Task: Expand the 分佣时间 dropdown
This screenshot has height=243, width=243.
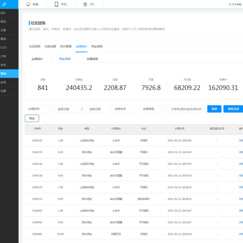Action: coord(38,109)
